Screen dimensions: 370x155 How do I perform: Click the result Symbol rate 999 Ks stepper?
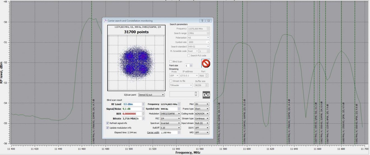pos(179,109)
